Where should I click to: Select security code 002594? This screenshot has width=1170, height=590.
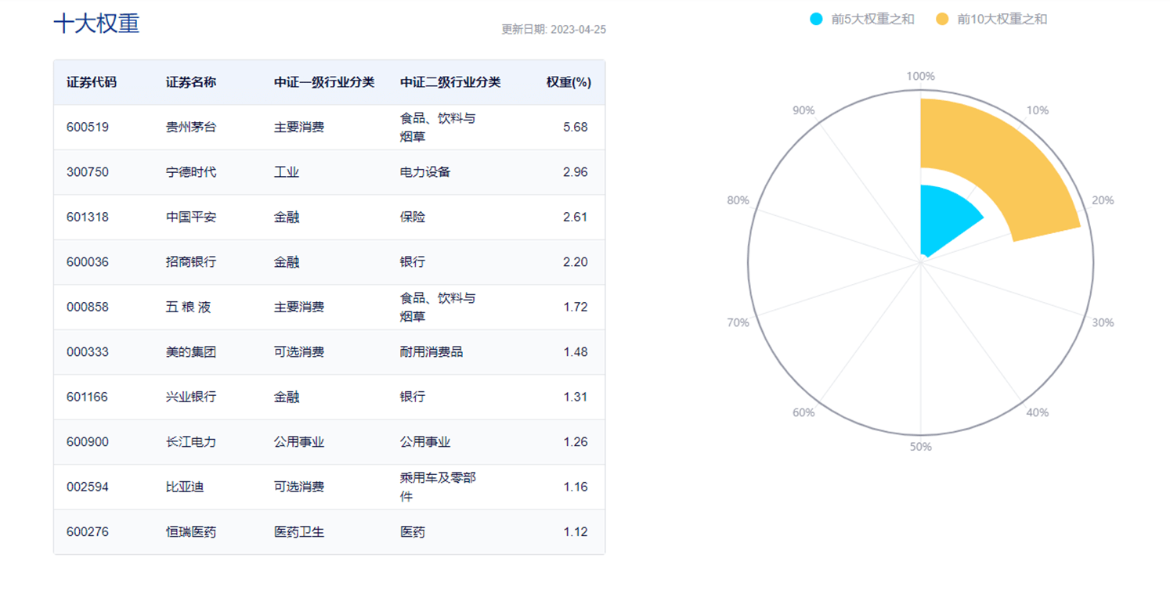tap(88, 487)
